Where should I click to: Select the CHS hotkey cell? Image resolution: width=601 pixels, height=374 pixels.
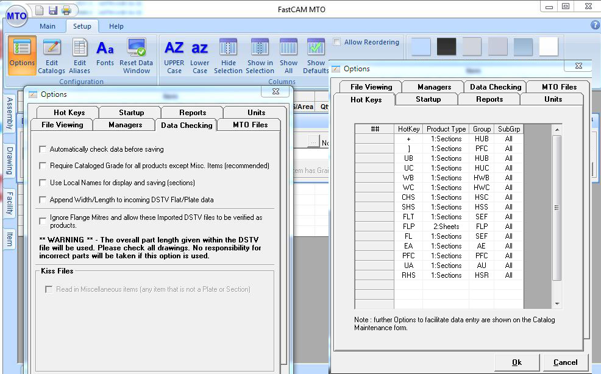pos(408,197)
